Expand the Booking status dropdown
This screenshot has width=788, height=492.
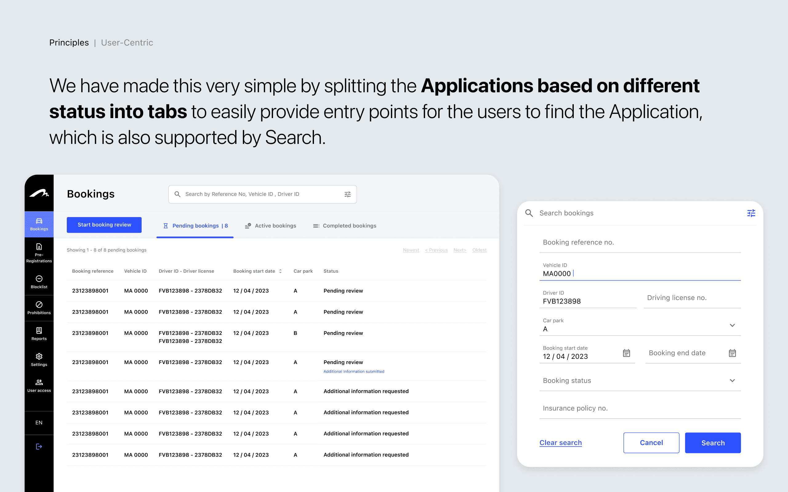tap(732, 380)
